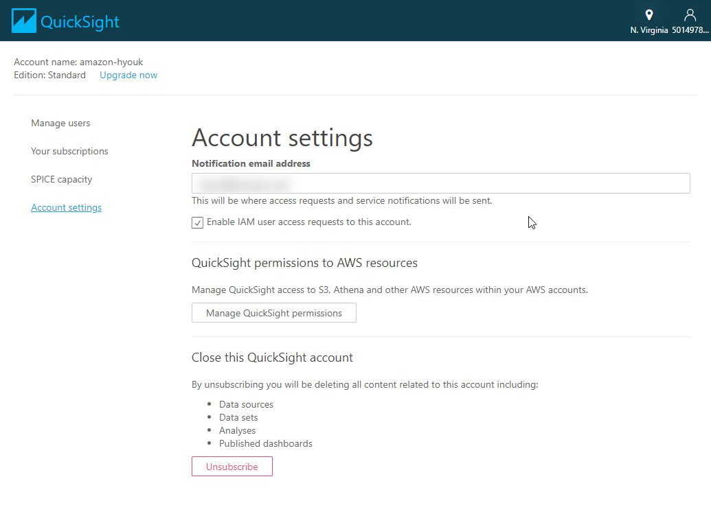Select Account settings in sidebar
The image size is (711, 514).
point(66,207)
